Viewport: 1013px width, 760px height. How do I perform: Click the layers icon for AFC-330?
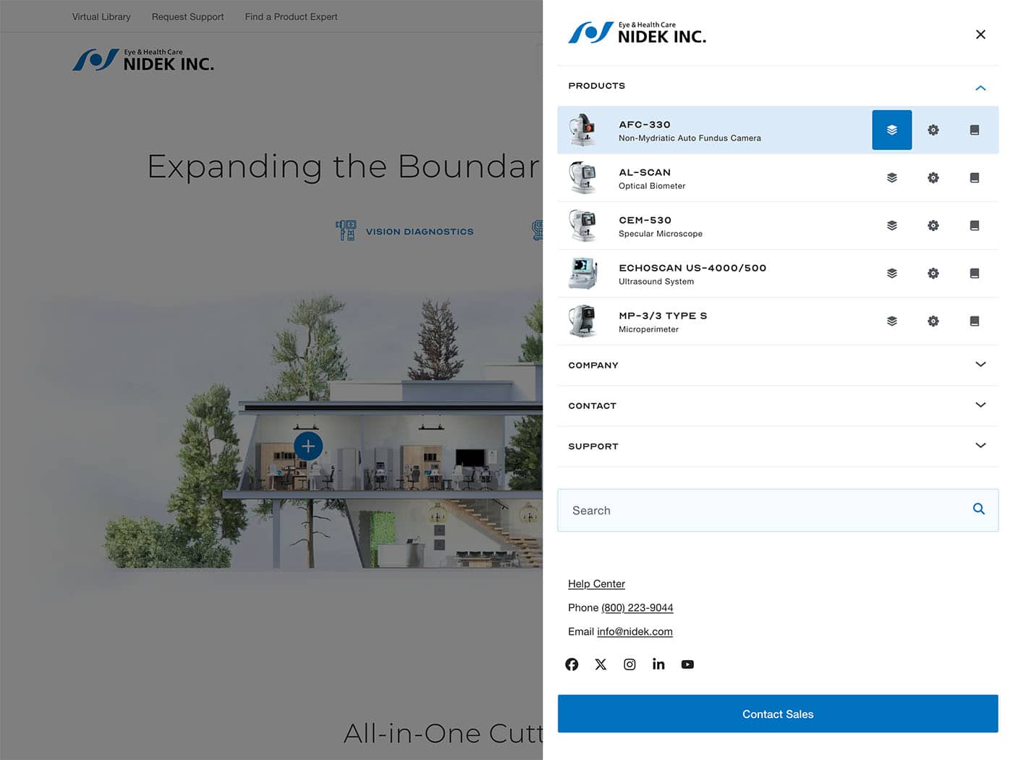[891, 130]
